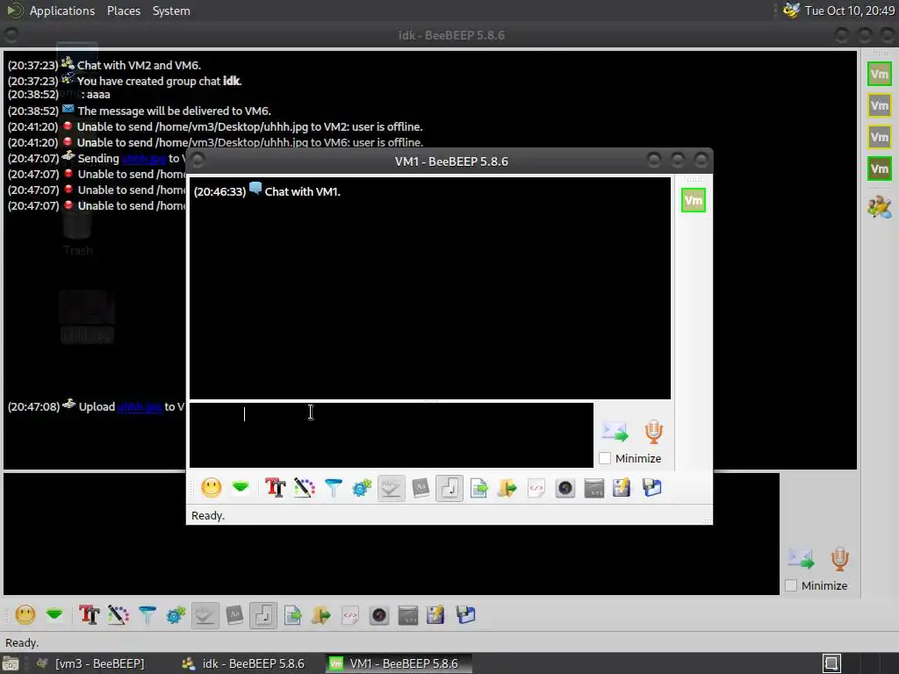
Task: Open Places menu in top panel
Action: 123,11
